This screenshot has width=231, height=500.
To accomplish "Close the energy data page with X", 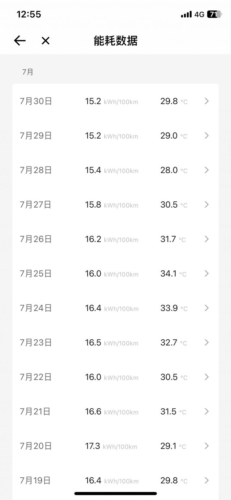I will click(45, 41).
